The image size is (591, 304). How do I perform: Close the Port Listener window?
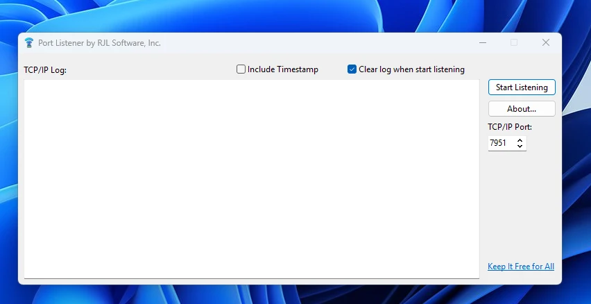click(x=546, y=43)
